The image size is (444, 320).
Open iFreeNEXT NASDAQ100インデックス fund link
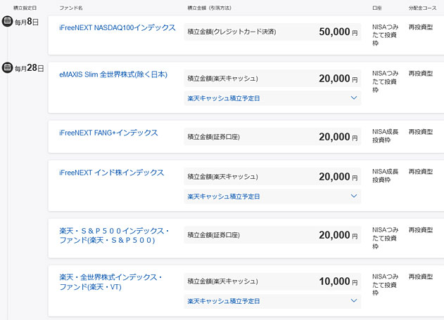(118, 27)
